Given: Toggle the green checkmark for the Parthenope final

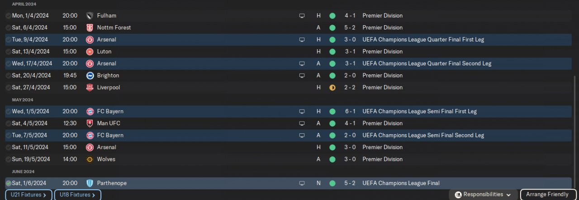Looking at the screenshot, I should click(x=8, y=183).
